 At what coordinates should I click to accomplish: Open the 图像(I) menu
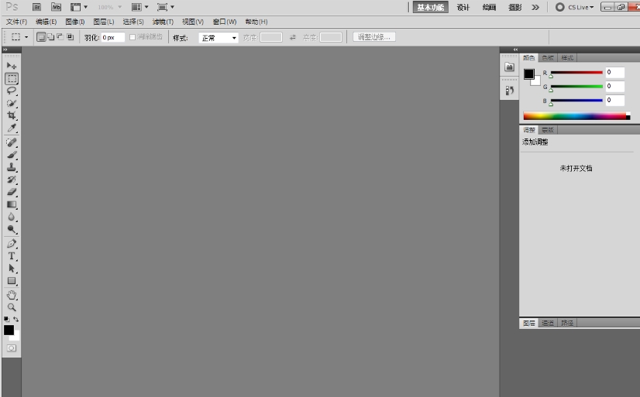tap(75, 22)
